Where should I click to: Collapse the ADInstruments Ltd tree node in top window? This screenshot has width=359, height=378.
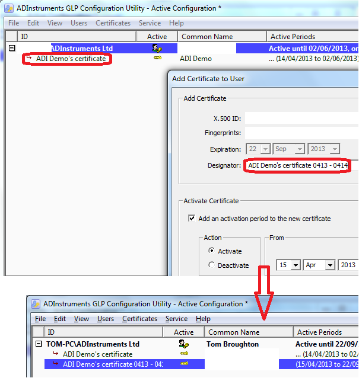pos(12,49)
